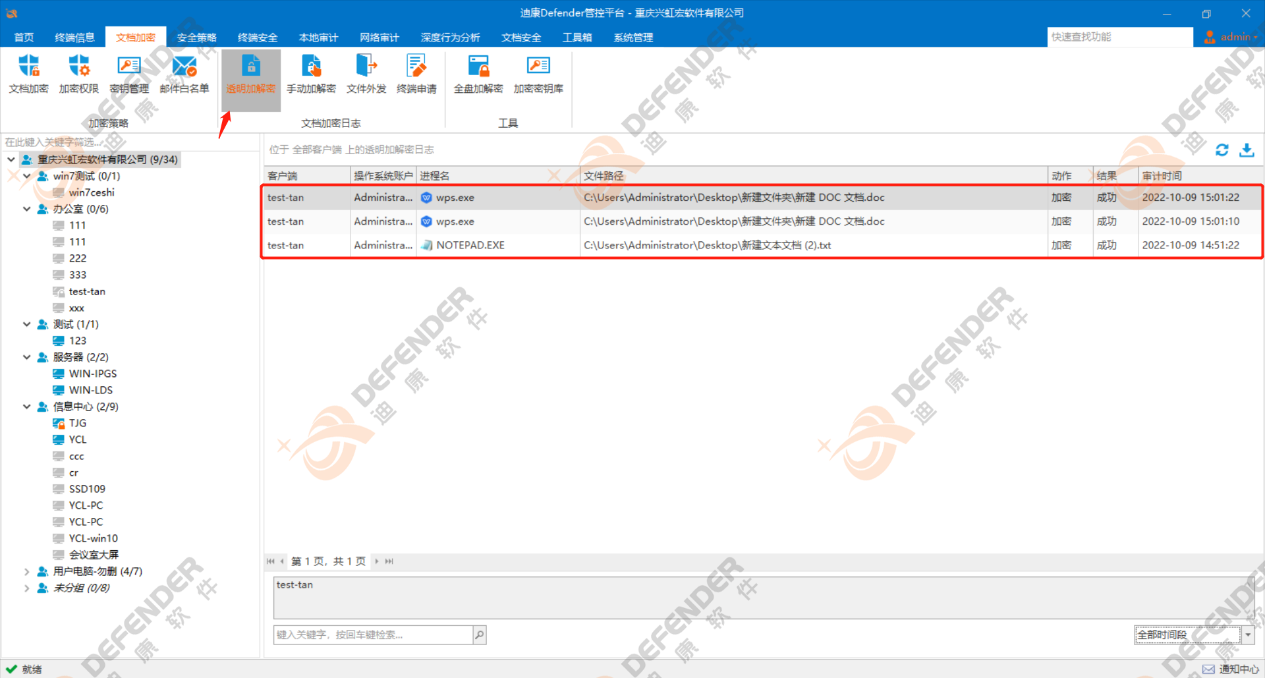Switch to the 首页 tab

coord(24,38)
